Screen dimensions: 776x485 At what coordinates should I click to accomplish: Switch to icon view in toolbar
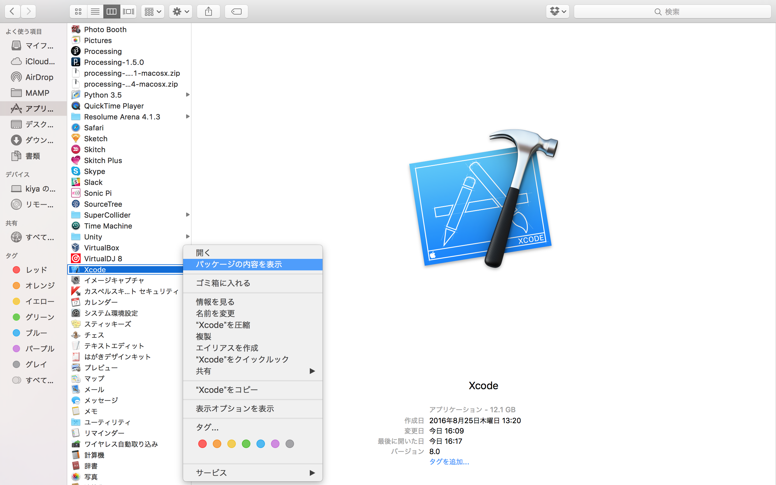coord(78,12)
